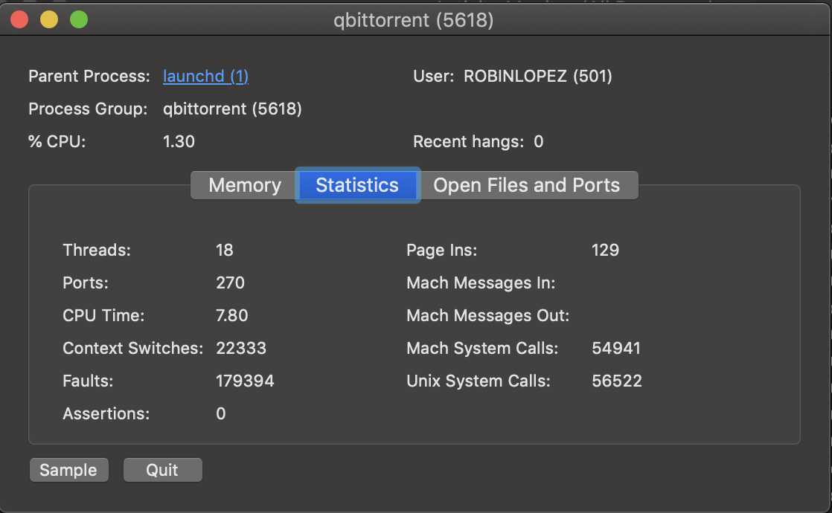Click the Faults value 179394
This screenshot has width=832, height=513.
click(245, 381)
